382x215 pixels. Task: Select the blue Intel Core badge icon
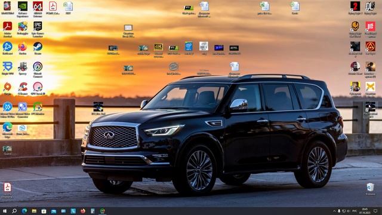tap(189, 48)
